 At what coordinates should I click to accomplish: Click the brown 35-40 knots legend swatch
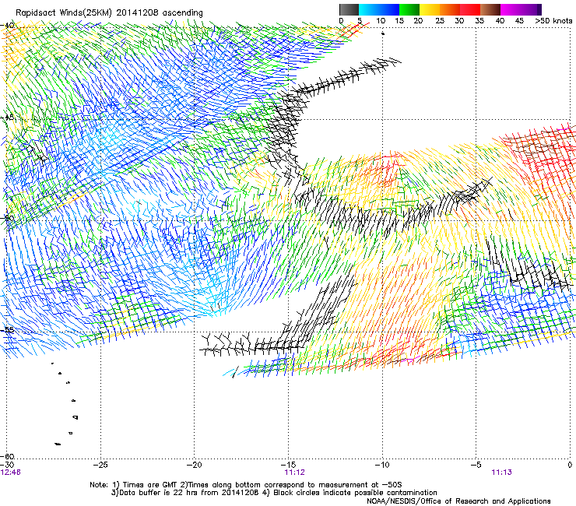tap(490, 9)
